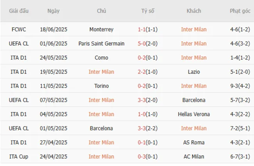Screen dimensions: 254x166
Task: Click Hellas Verona in the guest column
Action: tap(194, 114)
